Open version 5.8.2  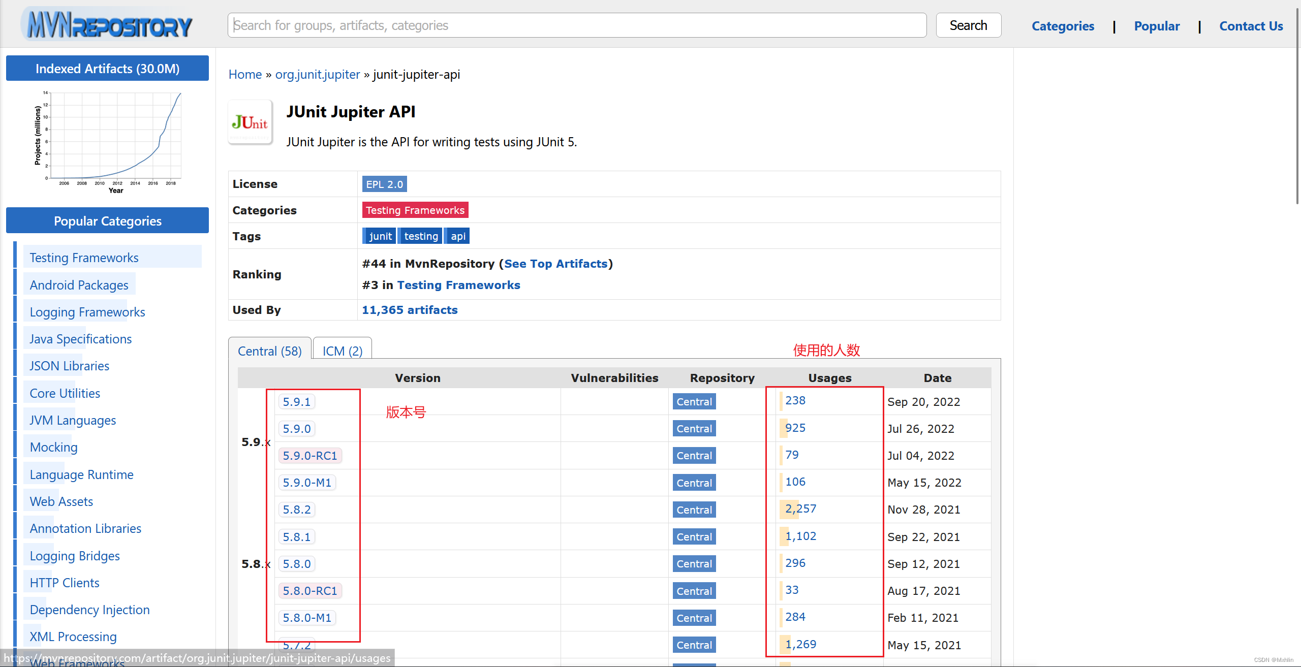click(296, 509)
